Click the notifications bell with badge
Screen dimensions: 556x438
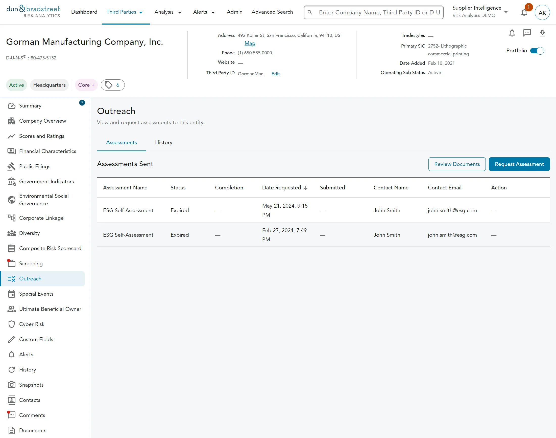point(524,12)
